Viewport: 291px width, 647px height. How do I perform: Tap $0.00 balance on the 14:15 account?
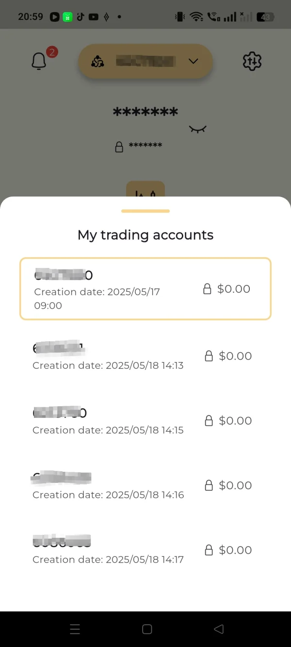tap(235, 421)
